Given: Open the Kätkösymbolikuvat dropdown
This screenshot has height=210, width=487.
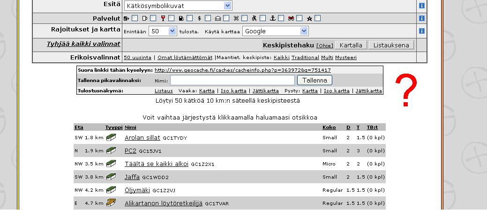Looking at the screenshot, I should click(x=178, y=6).
